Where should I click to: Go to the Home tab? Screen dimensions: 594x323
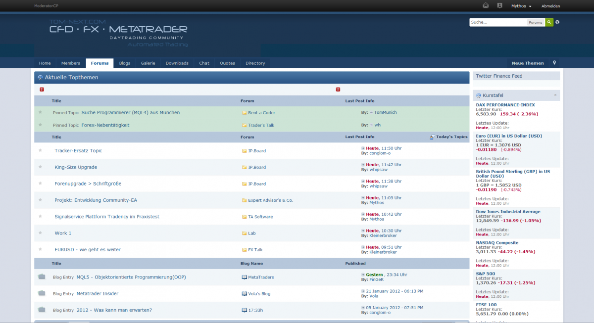pos(45,63)
